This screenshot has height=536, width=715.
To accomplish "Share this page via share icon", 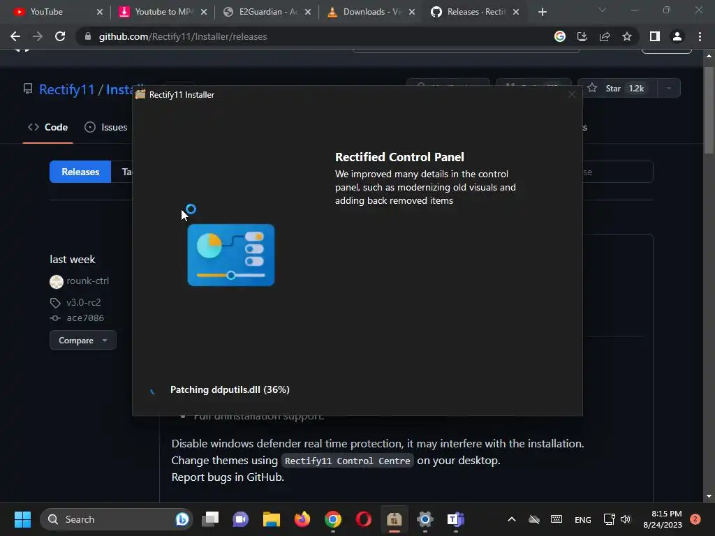I will click(605, 36).
